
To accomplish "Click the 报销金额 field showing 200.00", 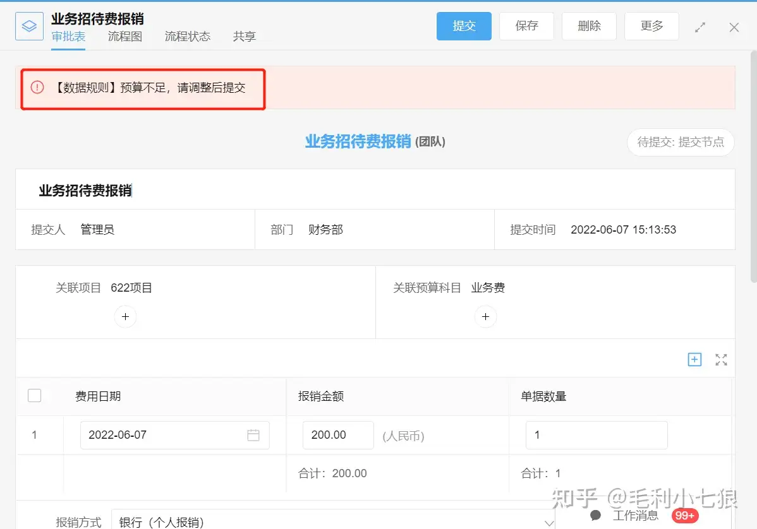I will (338, 435).
